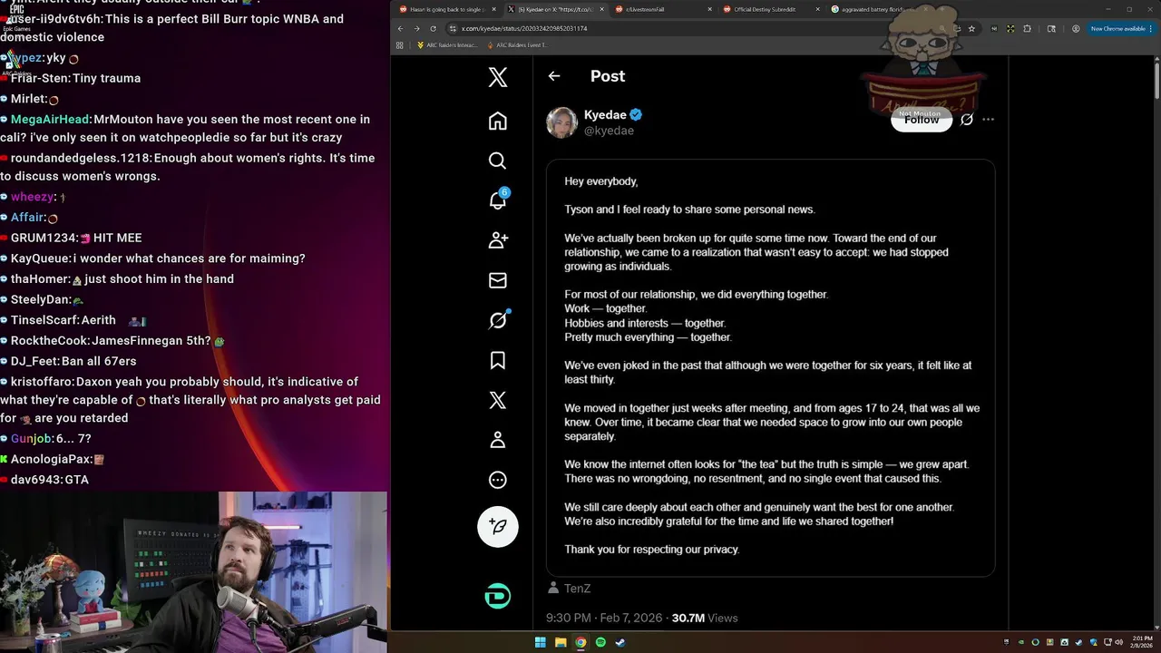Open Notifications bell with badge
The image size is (1161, 653).
pyautogui.click(x=498, y=200)
